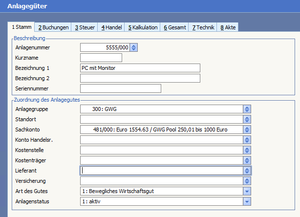Open the Anlagegruppe selection lookup button
Image resolution: width=300 pixels, height=217 pixels.
[x=247, y=109]
